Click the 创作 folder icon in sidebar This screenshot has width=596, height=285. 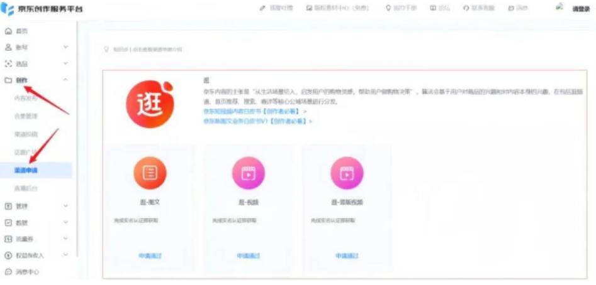point(8,80)
